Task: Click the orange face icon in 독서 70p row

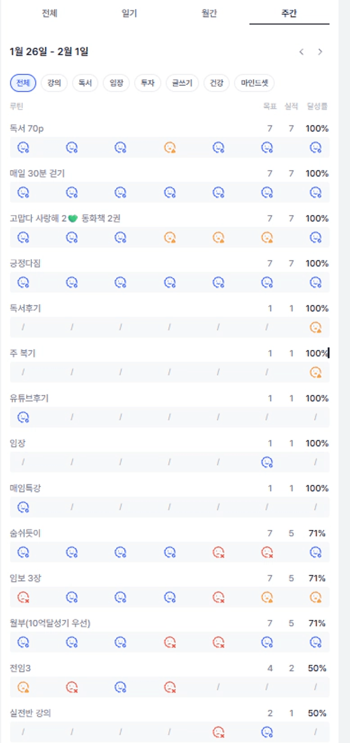Action: (170, 148)
